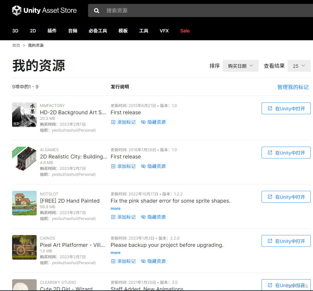Add label to HD-2D Background Art
The width and height of the screenshot is (313, 291).
(x=123, y=122)
